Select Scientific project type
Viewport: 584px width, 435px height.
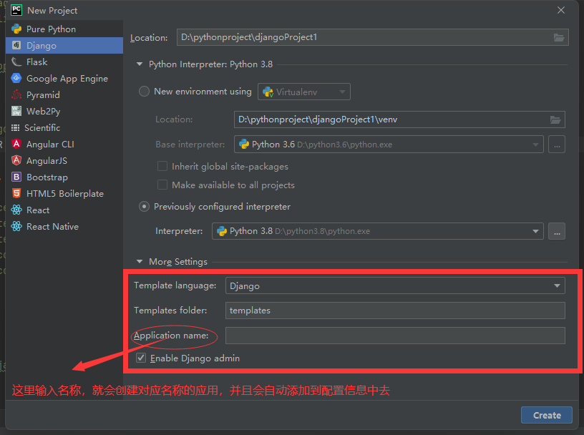pyautogui.click(x=64, y=128)
